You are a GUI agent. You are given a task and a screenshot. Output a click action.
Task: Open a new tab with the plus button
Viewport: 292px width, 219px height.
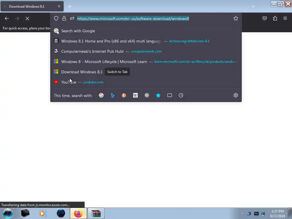70,6
